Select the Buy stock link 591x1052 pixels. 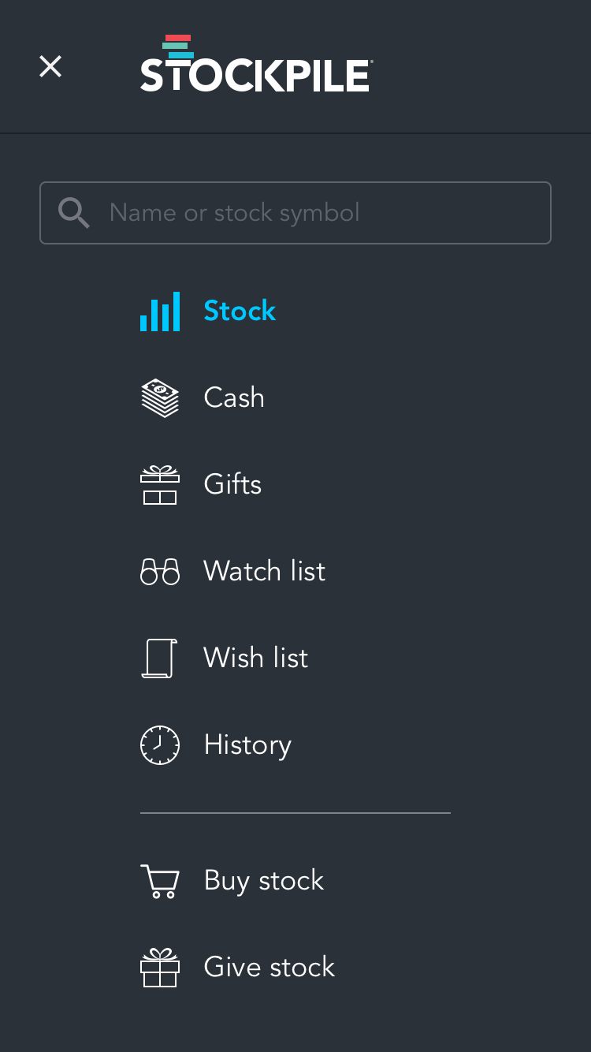(263, 881)
